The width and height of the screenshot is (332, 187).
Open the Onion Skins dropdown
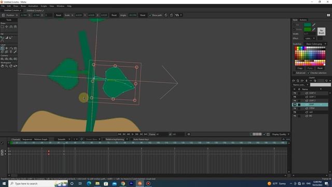tap(93, 139)
